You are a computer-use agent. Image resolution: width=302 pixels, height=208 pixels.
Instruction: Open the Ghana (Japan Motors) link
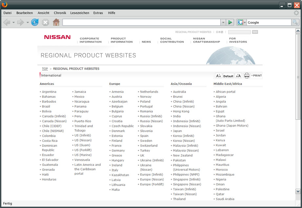click(x=232, y=126)
